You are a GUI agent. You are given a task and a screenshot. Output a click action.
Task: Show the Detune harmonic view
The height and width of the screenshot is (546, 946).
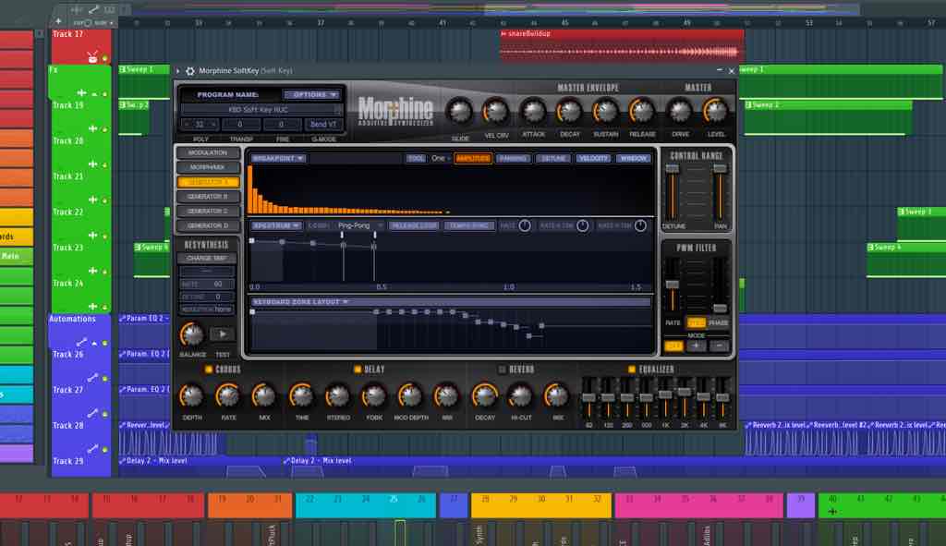pos(552,158)
